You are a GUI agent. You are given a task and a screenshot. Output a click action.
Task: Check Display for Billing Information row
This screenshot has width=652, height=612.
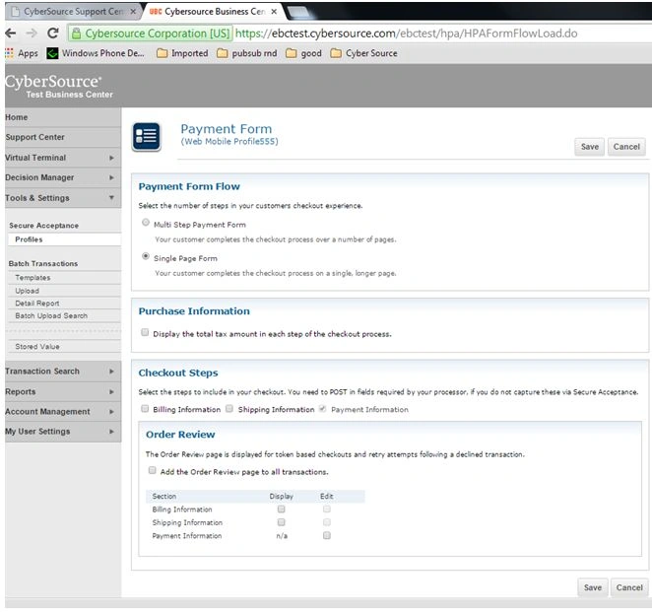[x=282, y=509]
